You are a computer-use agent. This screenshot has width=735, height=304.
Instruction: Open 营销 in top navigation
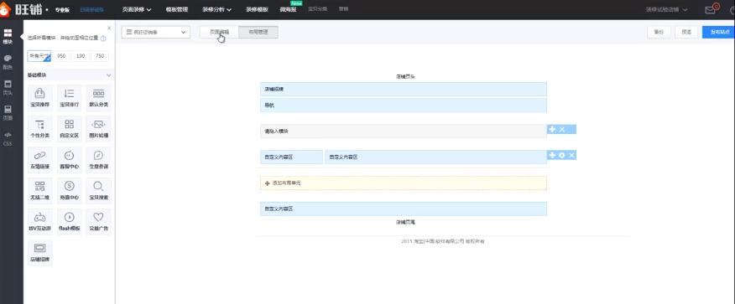click(x=344, y=9)
